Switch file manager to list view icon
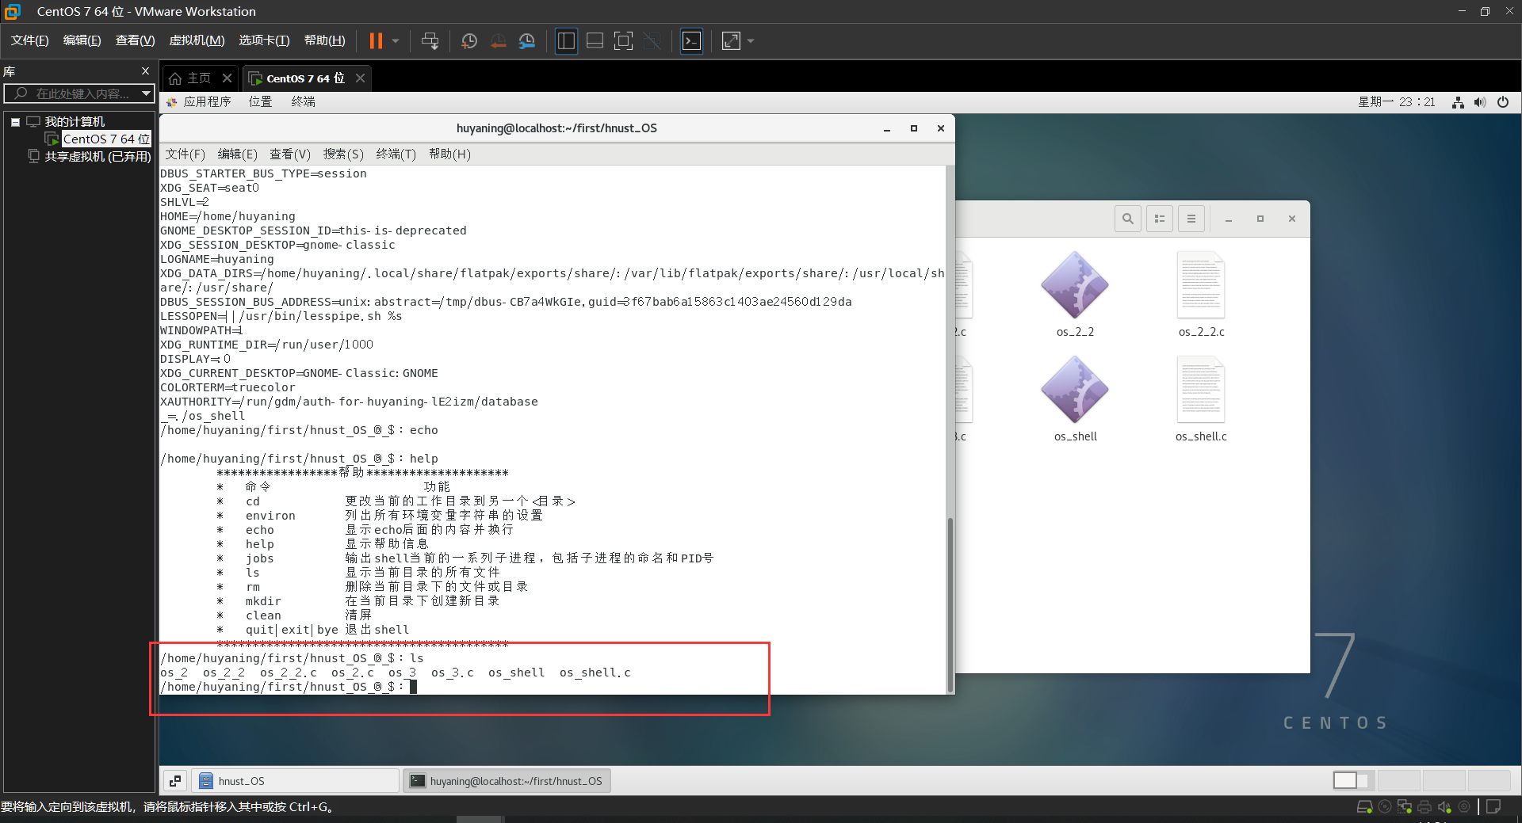Viewport: 1522px width, 823px height. (1160, 219)
